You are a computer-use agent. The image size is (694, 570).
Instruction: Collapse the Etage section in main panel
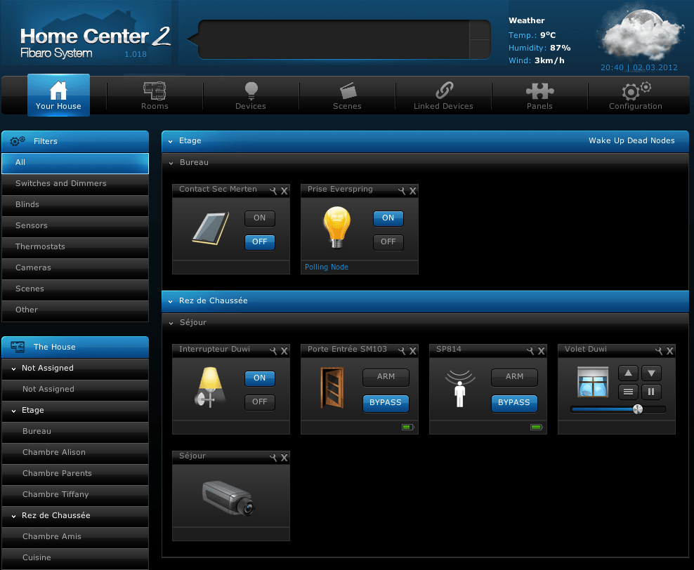pyautogui.click(x=171, y=142)
